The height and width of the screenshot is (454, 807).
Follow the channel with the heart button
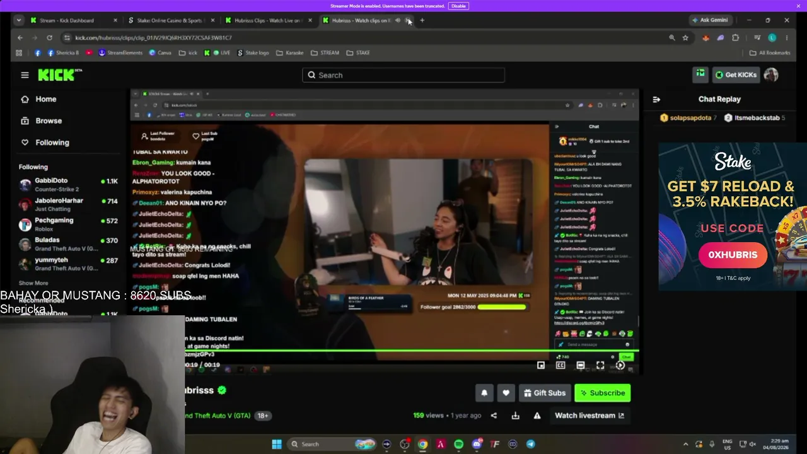[x=506, y=393]
